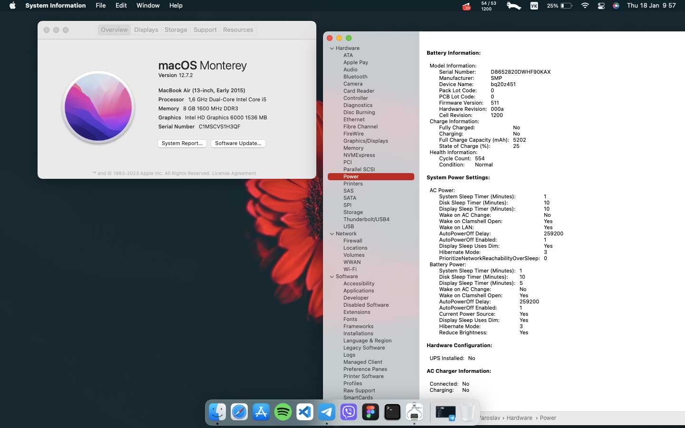
Task: Open the Help menu
Action: click(x=176, y=6)
